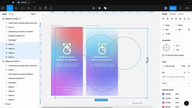192x108 pixels.
Task: Edit the height H field
Action: pyautogui.click(x=181, y=30)
